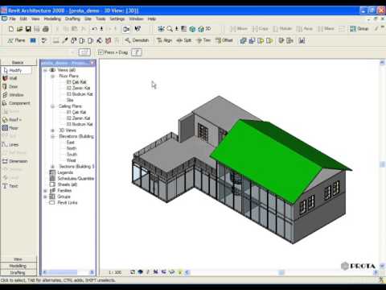
Task: Click the 1 : 100 view scale control
Action: point(115,272)
